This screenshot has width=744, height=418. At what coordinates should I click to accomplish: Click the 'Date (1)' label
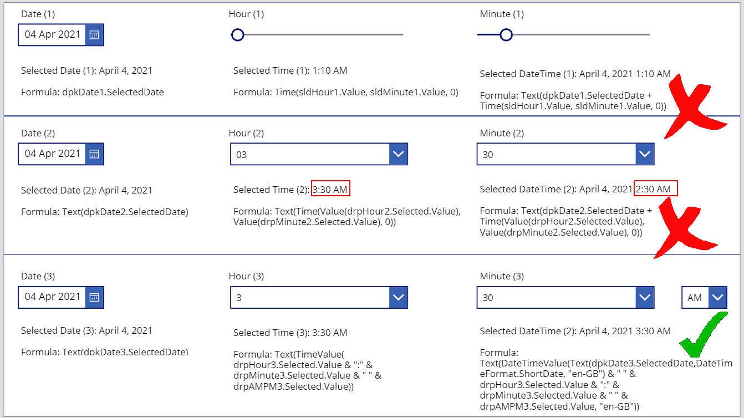click(38, 14)
